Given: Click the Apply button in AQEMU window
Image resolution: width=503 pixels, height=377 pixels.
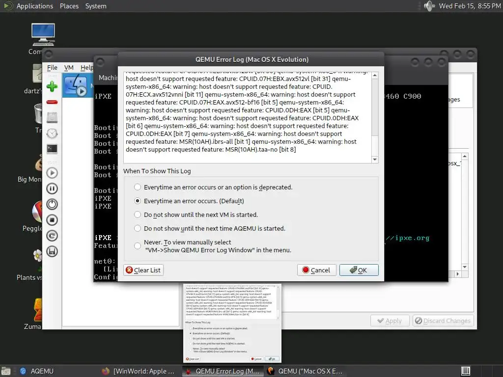Looking at the screenshot, I should pos(390,321).
